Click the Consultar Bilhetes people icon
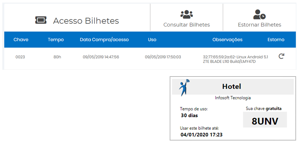 186,14
